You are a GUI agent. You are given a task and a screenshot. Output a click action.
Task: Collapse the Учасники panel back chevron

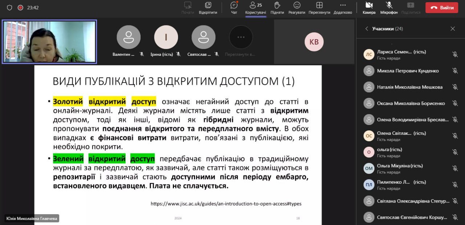[x=367, y=29]
